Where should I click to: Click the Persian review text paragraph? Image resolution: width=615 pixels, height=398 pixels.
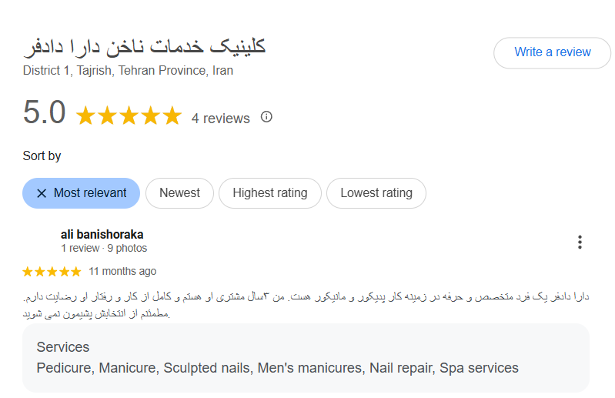point(306,305)
